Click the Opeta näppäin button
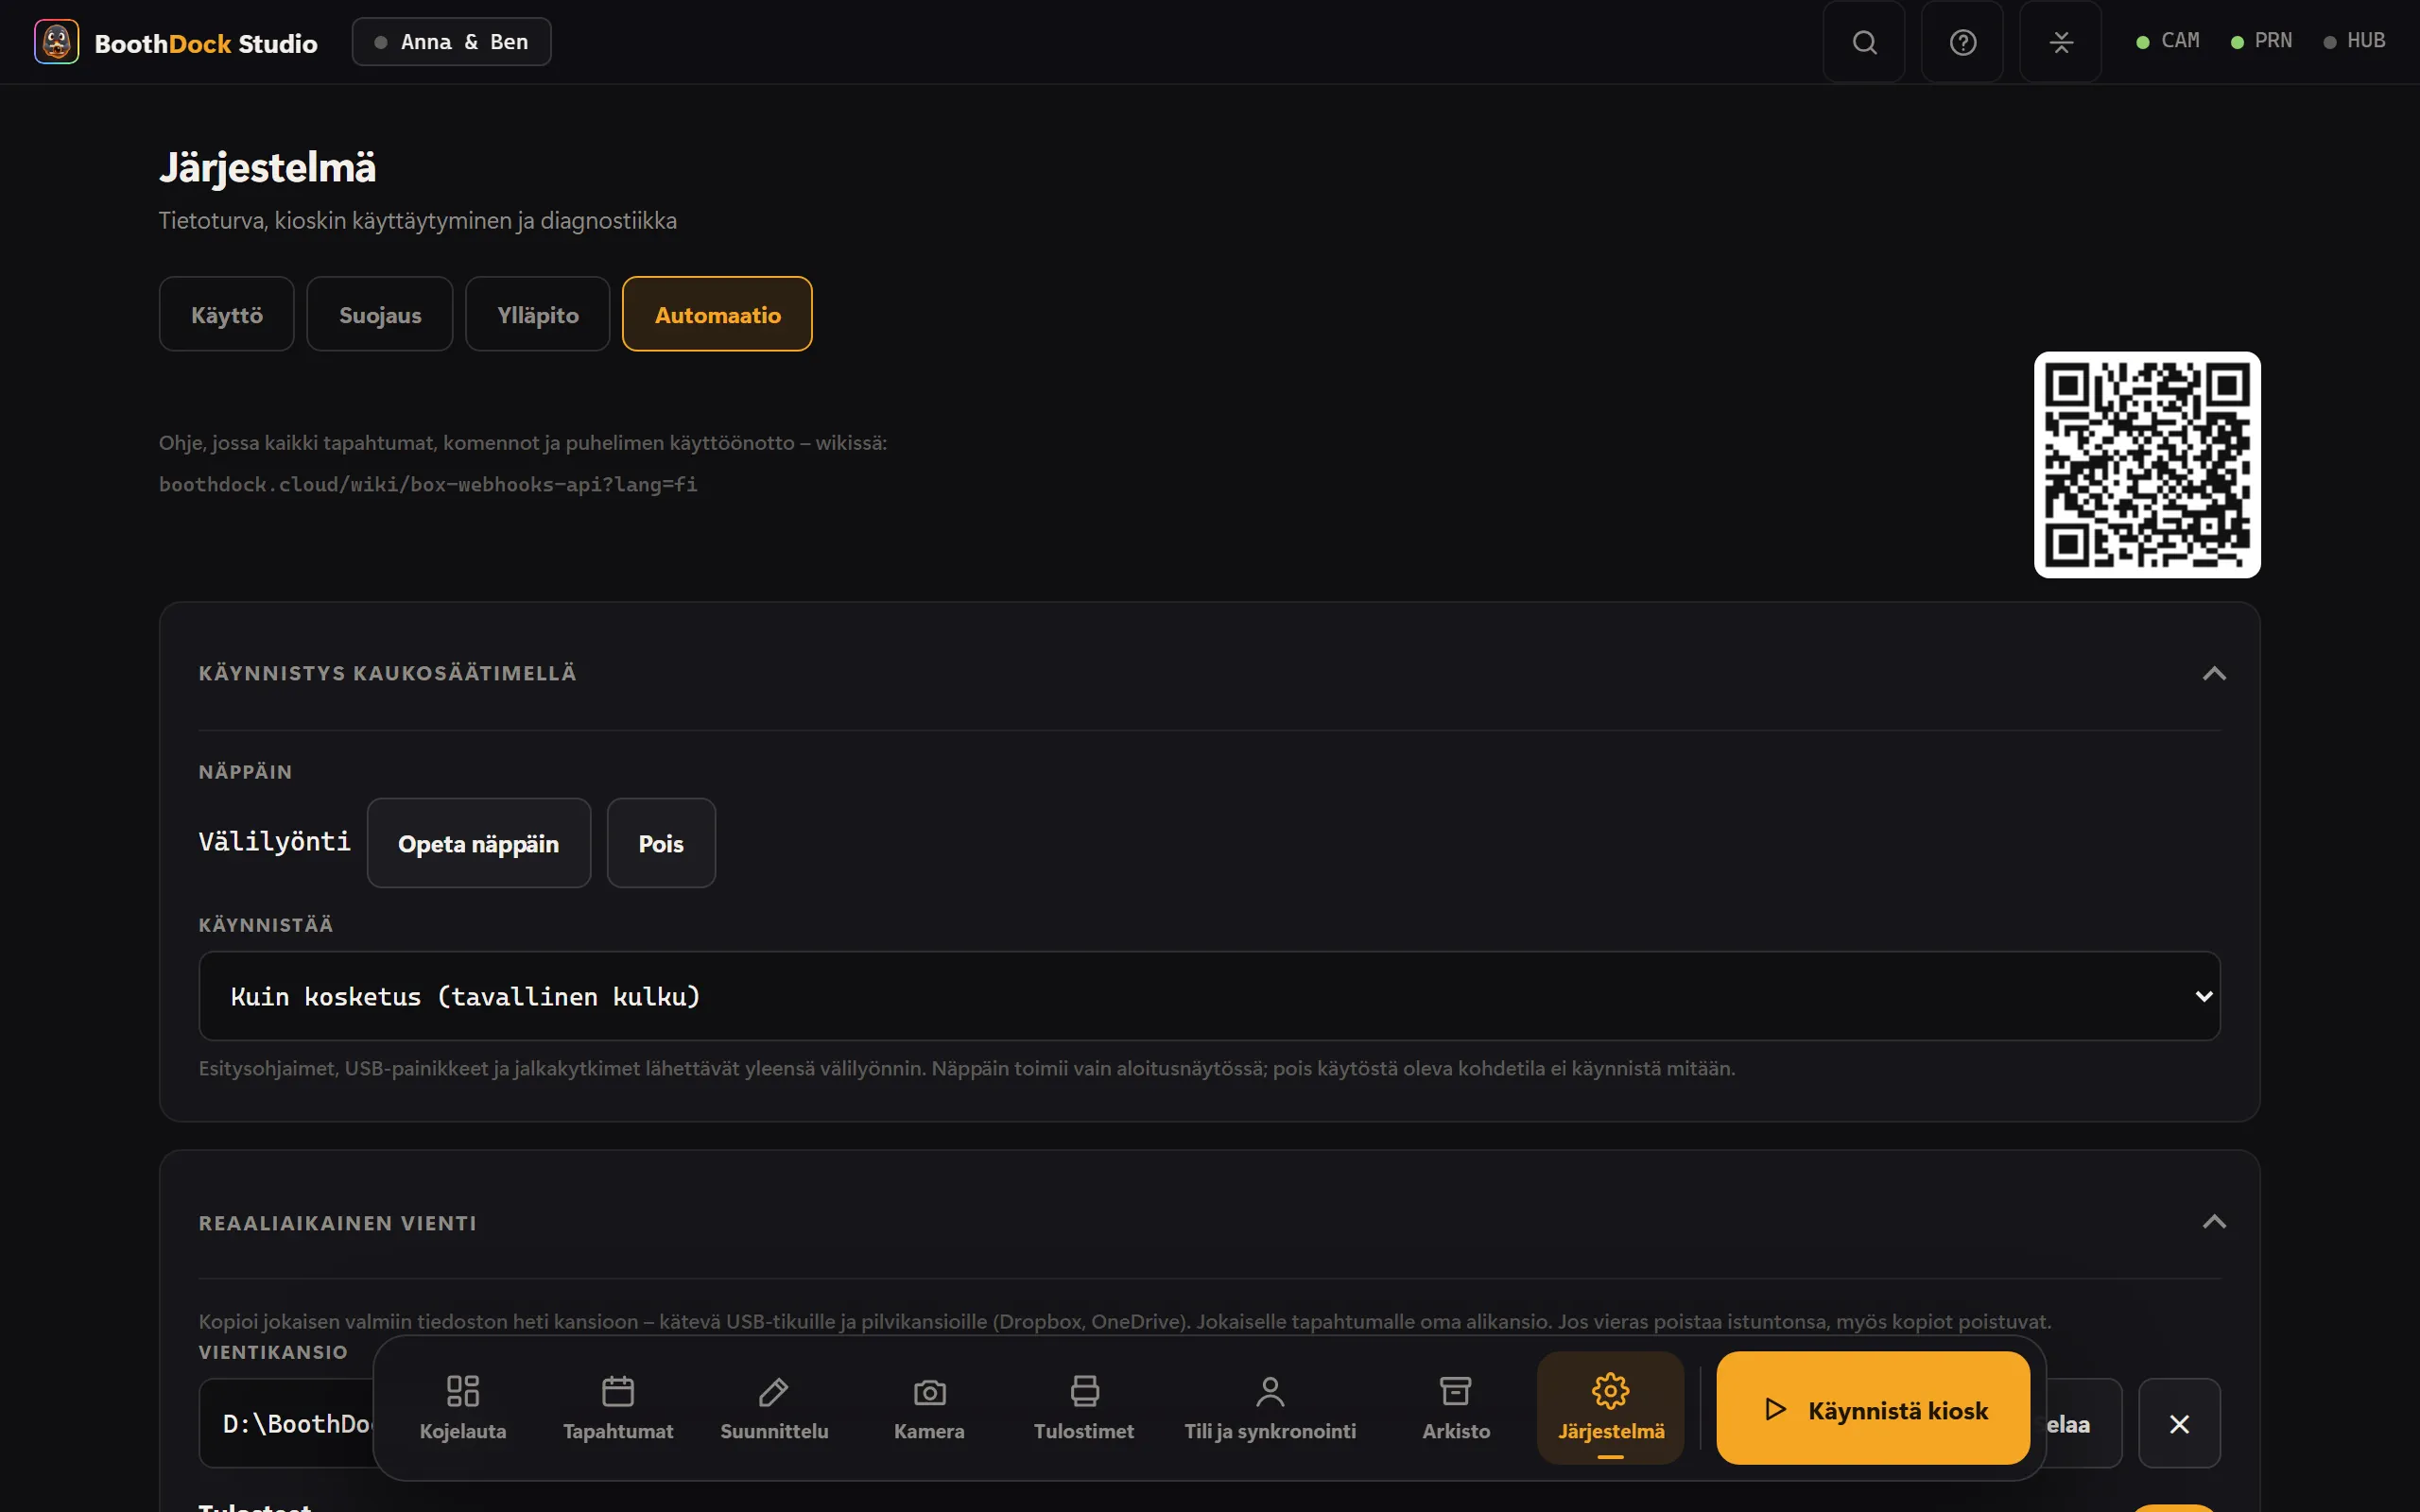 coord(479,843)
